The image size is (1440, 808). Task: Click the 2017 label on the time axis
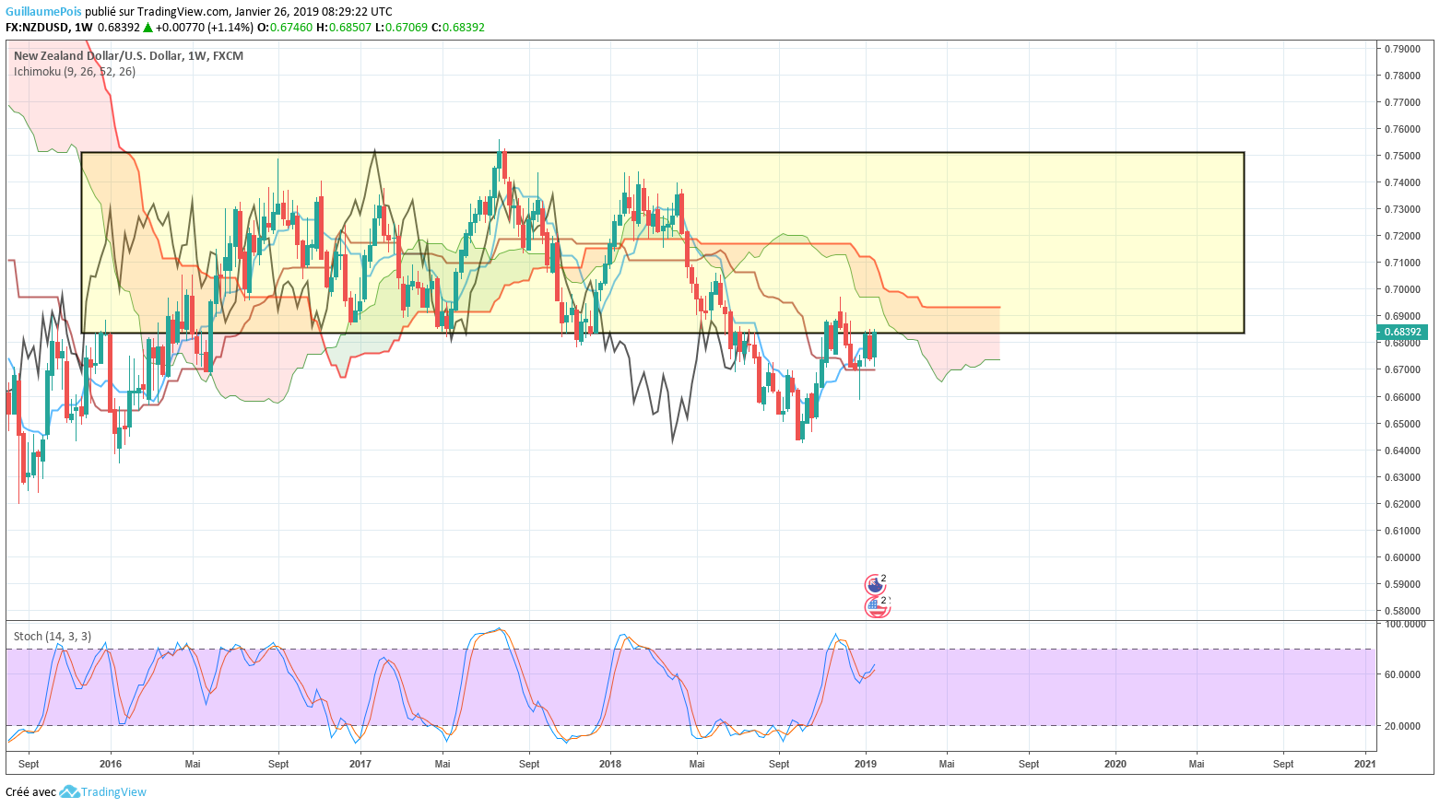(360, 763)
